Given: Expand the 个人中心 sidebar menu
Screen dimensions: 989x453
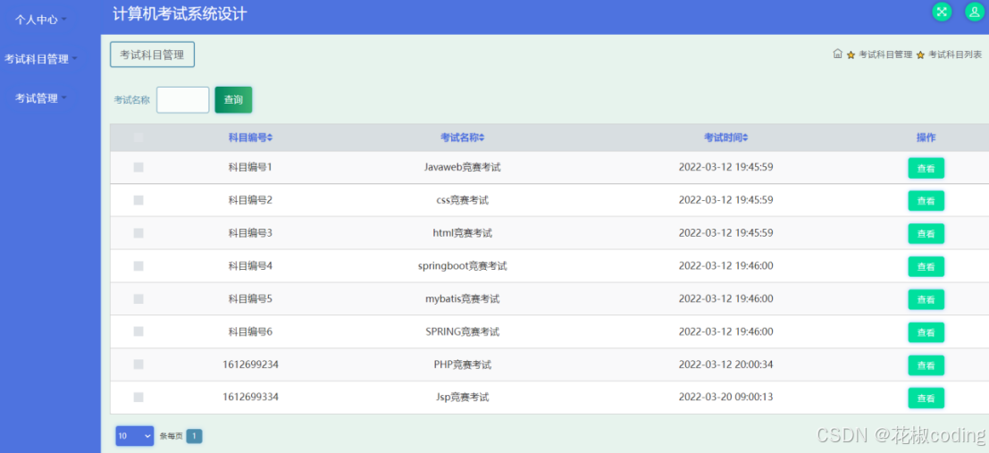Looking at the screenshot, I should point(41,20).
